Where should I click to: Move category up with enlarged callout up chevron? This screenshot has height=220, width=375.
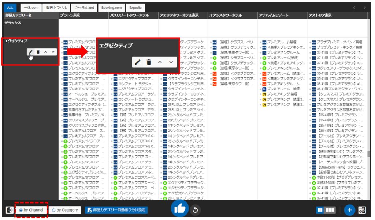pyautogui.click(x=160, y=62)
